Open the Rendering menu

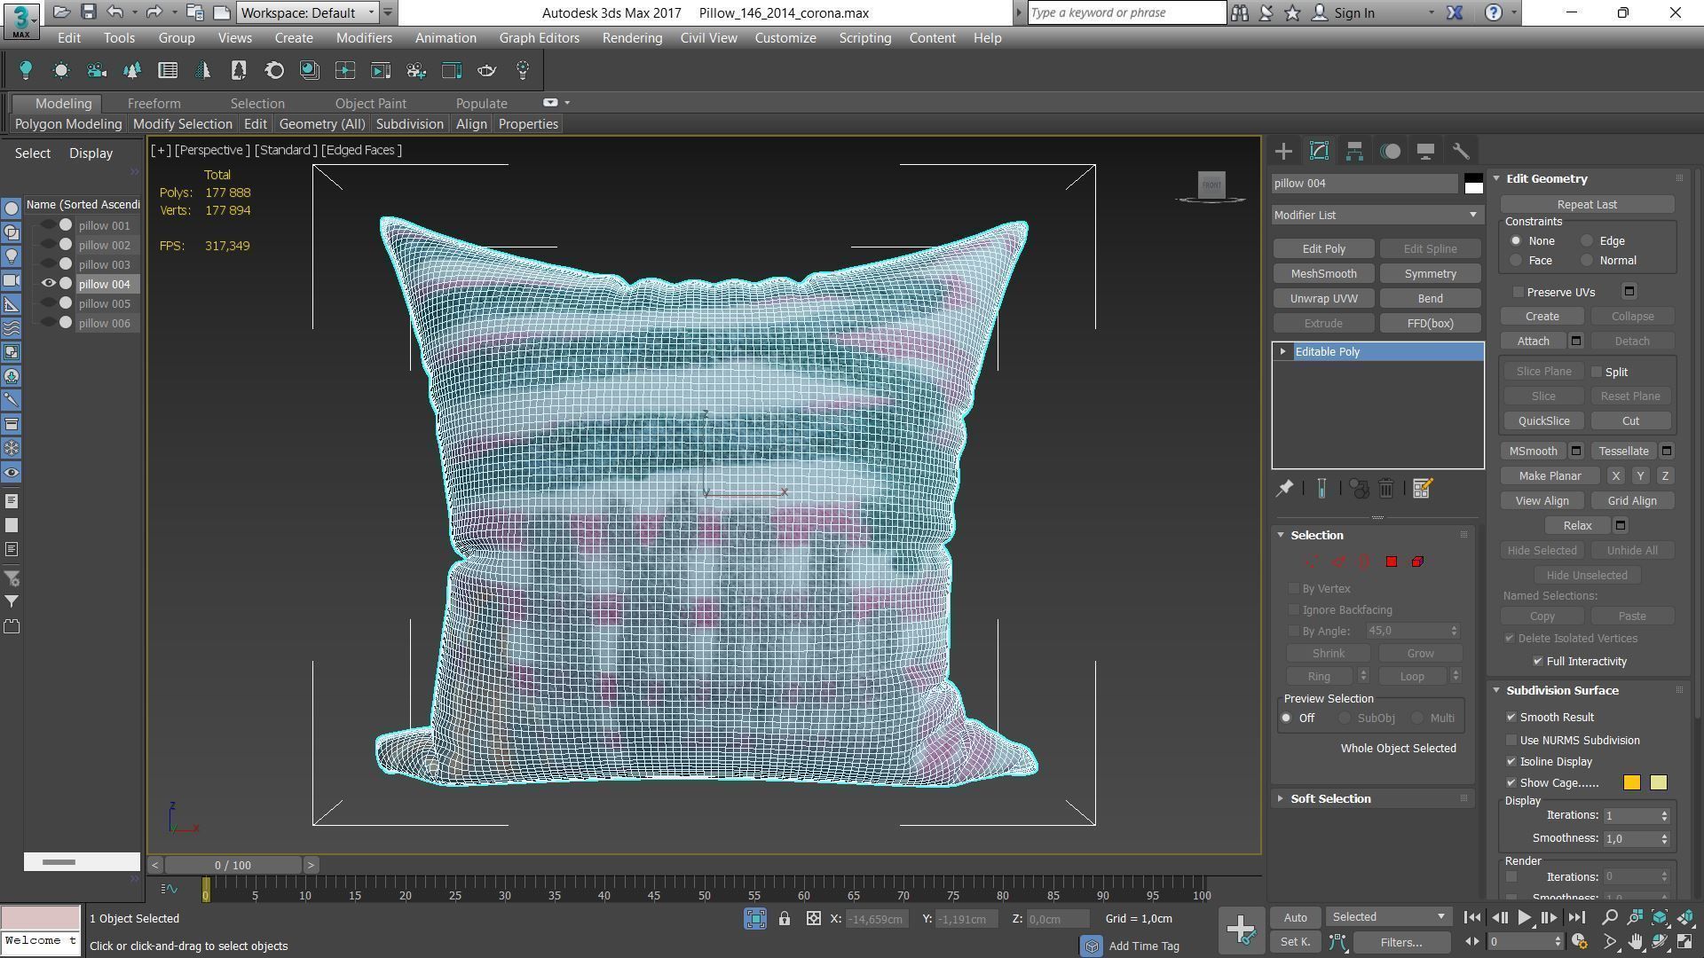coord(632,38)
